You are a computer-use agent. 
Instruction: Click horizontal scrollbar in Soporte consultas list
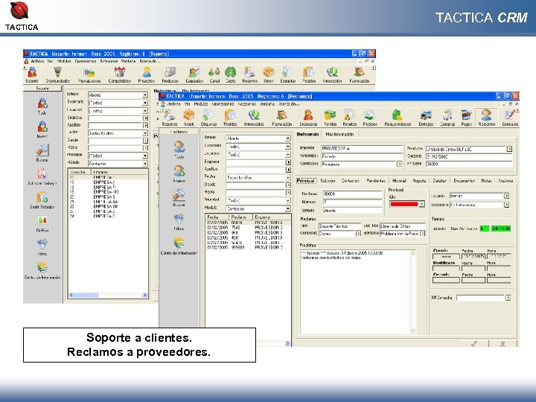click(x=108, y=295)
